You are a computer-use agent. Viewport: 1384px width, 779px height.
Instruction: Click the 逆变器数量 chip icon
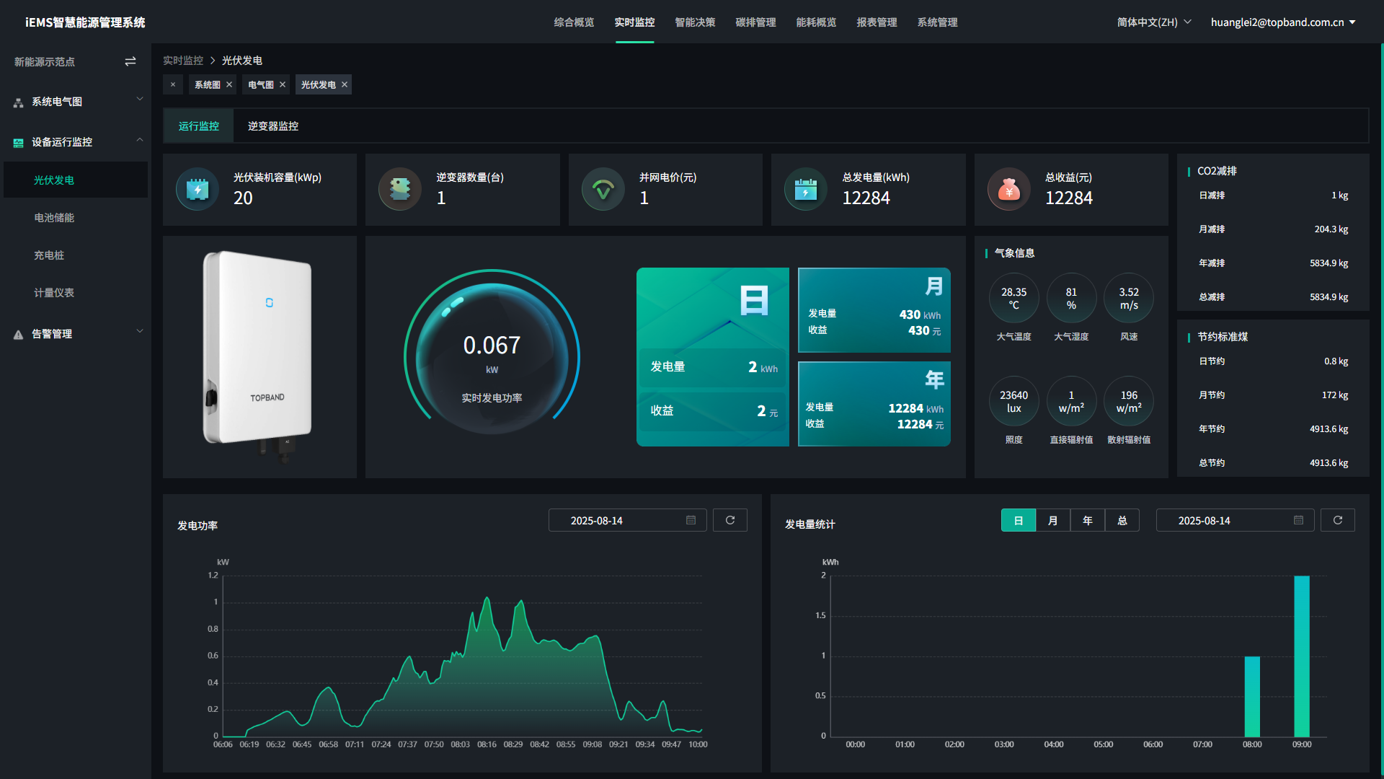400,189
